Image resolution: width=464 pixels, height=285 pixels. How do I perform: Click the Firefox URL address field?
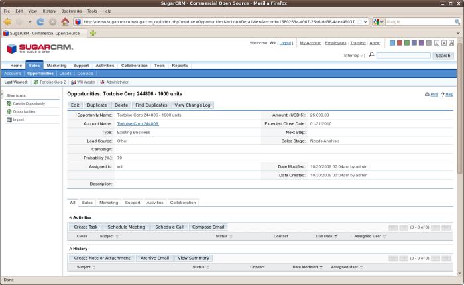[219, 22]
